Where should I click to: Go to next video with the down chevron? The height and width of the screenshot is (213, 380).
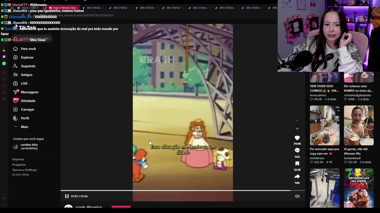[297, 128]
